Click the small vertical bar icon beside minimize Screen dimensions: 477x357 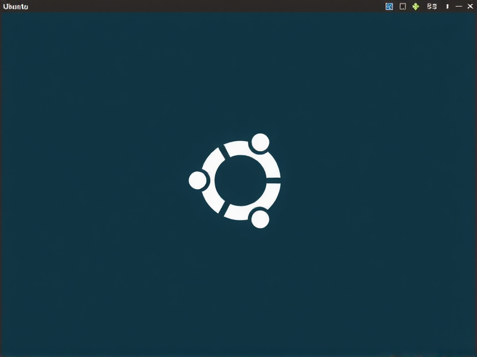[x=447, y=6]
